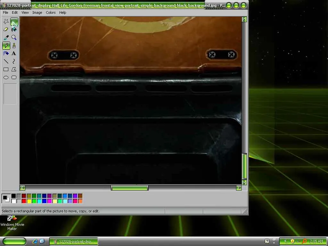Click the help question mark tray icon
The width and height of the screenshot is (328, 246).
(267, 241)
